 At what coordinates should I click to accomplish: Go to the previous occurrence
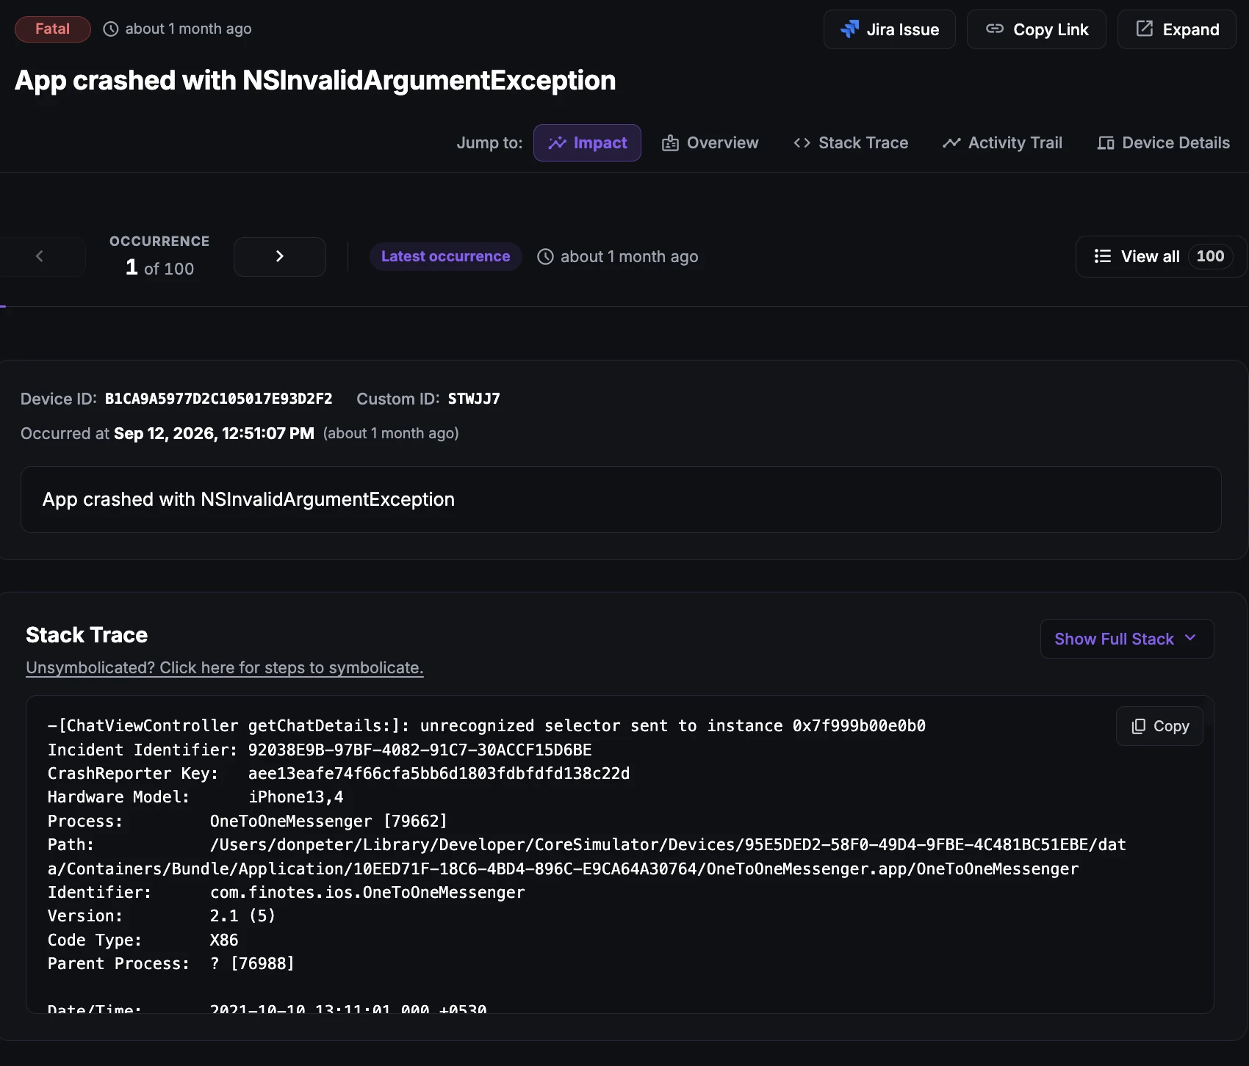[x=40, y=256]
